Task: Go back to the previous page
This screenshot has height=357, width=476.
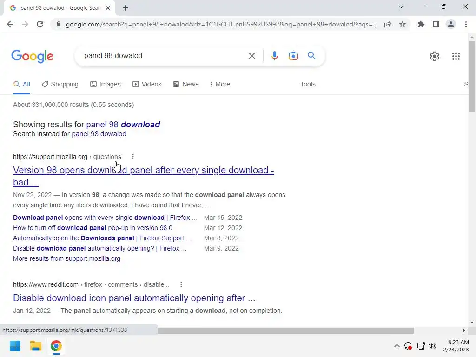Action: 10,24
